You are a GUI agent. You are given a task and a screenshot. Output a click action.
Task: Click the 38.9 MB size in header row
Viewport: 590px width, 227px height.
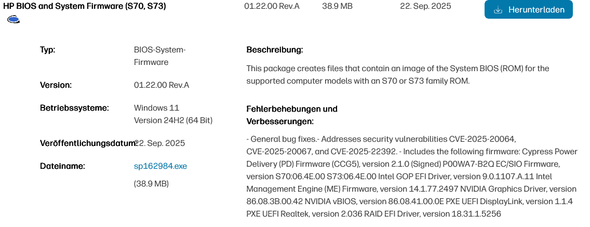pos(338,7)
